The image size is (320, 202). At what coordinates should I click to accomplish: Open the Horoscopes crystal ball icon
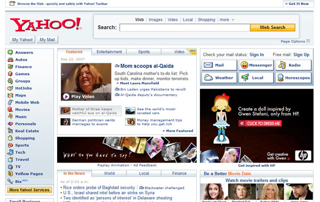point(281,78)
